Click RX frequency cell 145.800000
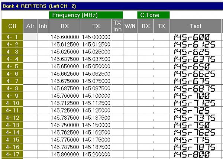 point(65,154)
